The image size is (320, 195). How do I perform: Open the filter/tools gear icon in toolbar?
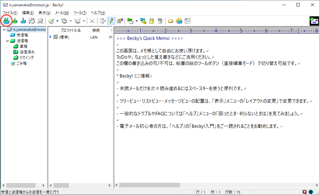click(x=143, y=21)
